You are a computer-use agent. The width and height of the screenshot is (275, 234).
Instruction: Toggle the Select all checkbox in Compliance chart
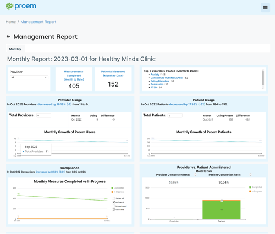[114, 198]
